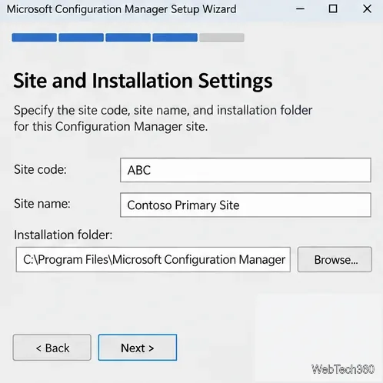
Task: Click the 'Site name:' label
Action: 42,204
